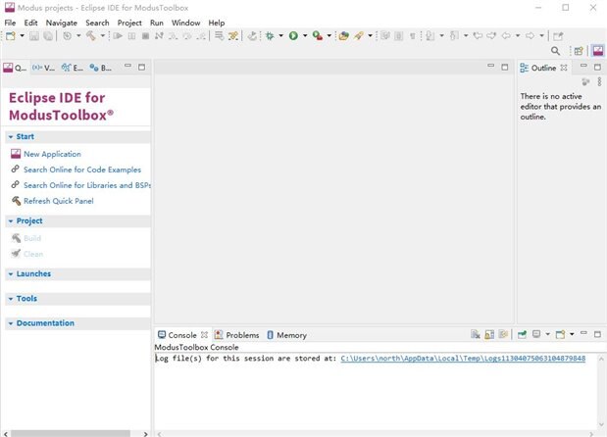Maximize the editor area
This screenshot has width=607, height=437.
click(505, 68)
